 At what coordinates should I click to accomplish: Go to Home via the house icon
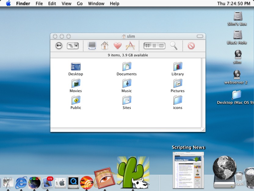point(105,46)
